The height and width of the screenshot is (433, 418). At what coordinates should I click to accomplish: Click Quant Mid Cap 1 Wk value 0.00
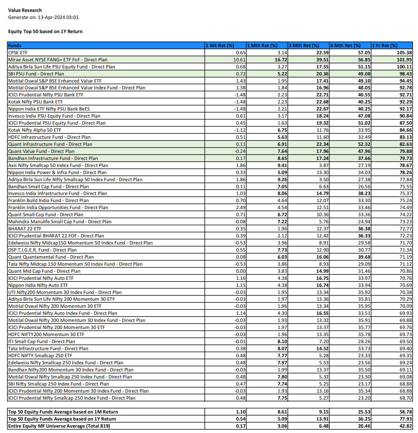(241, 271)
